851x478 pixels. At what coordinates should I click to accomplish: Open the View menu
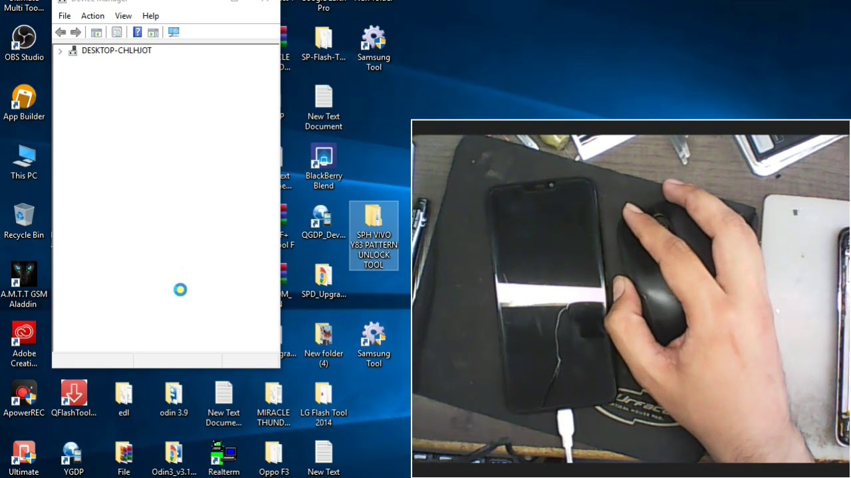[x=123, y=16]
